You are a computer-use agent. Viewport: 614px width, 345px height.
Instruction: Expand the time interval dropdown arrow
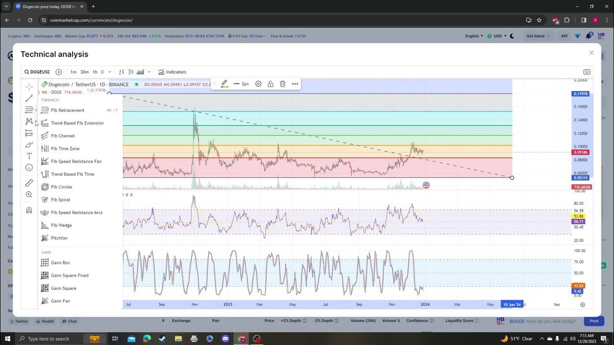tap(110, 72)
